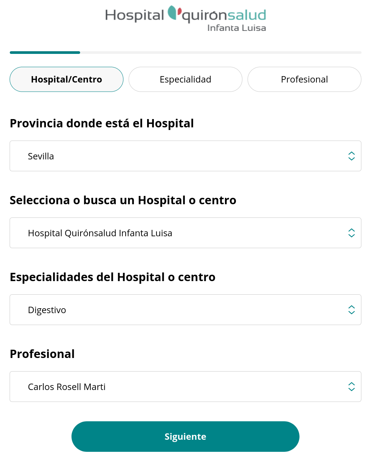Open the Provincia dropdown showing Sevilla

(185, 156)
